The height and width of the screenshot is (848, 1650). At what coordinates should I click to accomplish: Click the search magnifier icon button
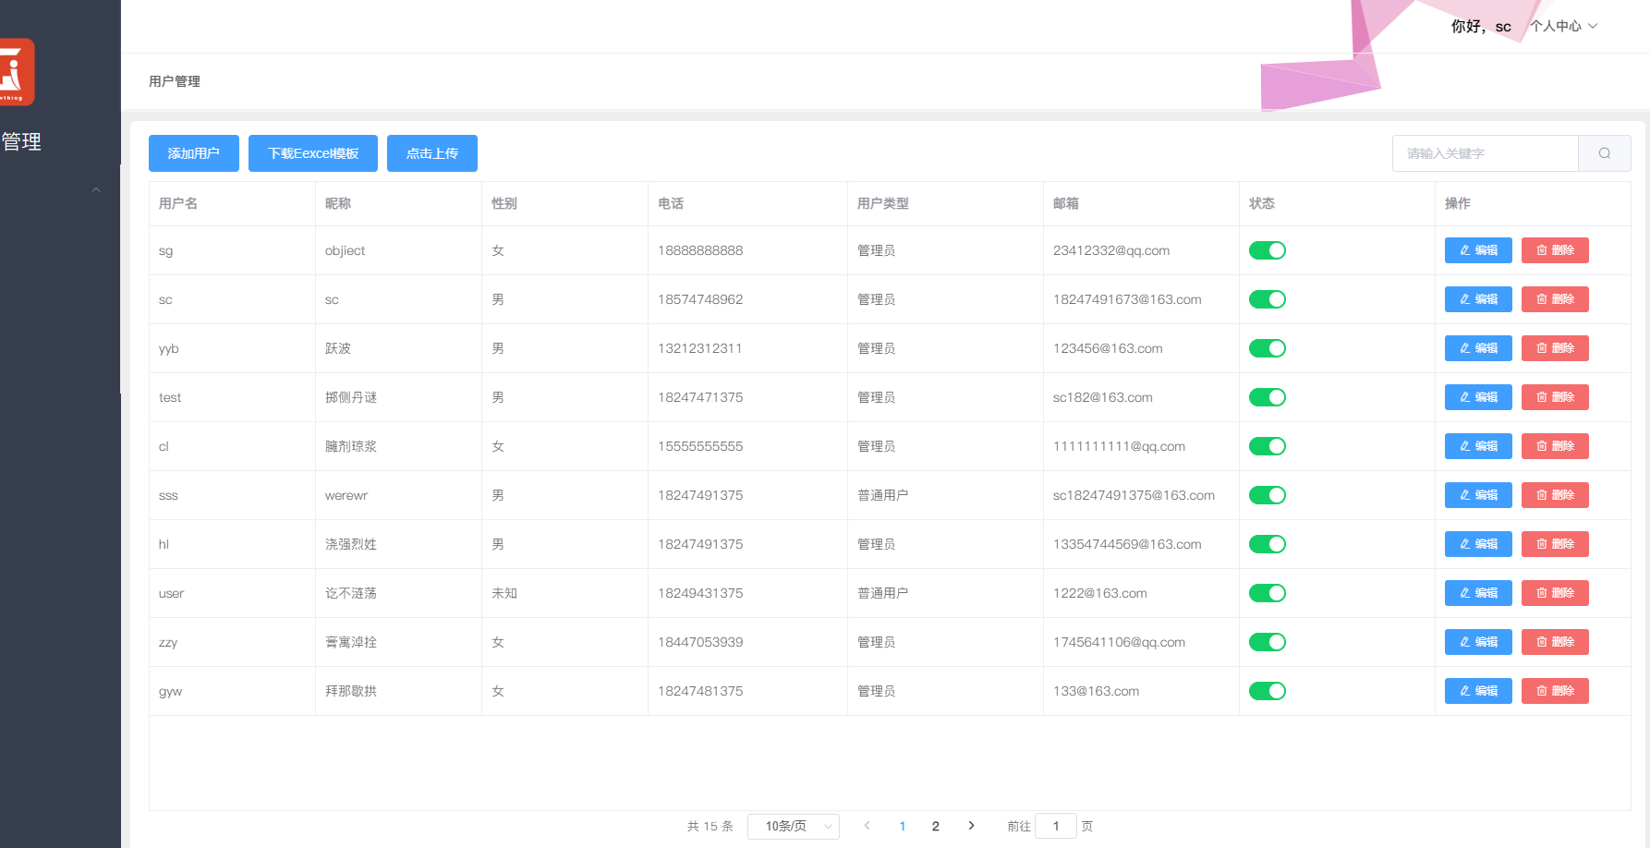pos(1605,153)
